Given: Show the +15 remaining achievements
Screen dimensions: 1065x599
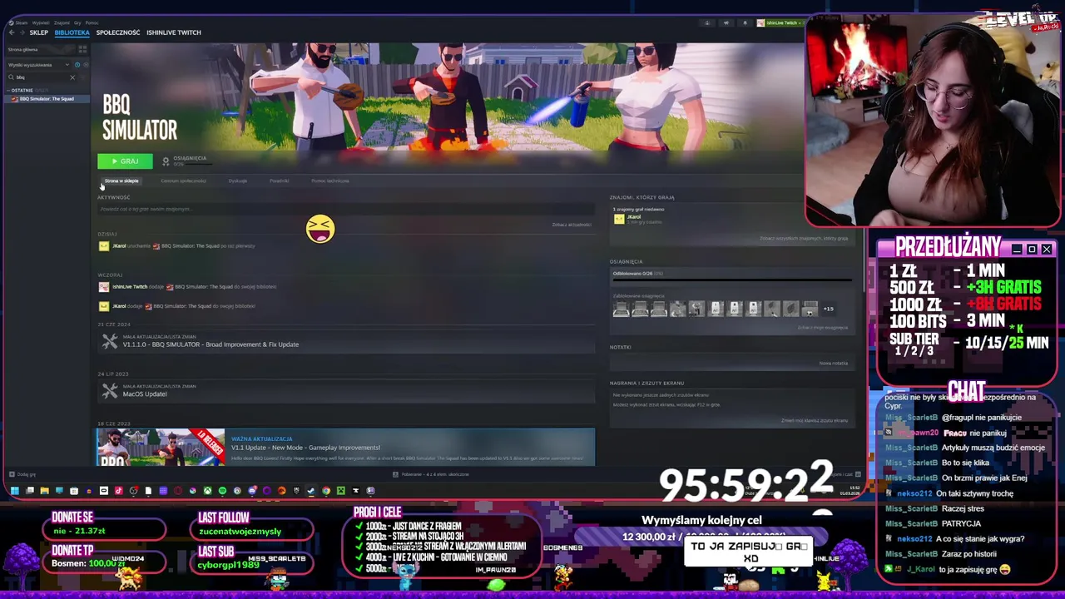Looking at the screenshot, I should [829, 309].
